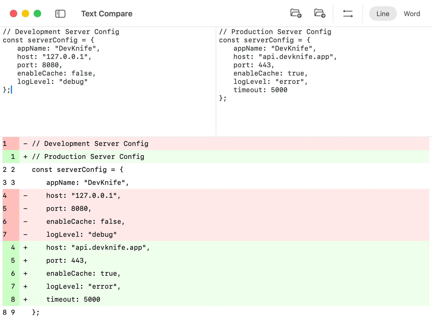Click the split-view sidebar icon beside the title
The height and width of the screenshot is (324, 432).
point(60,14)
